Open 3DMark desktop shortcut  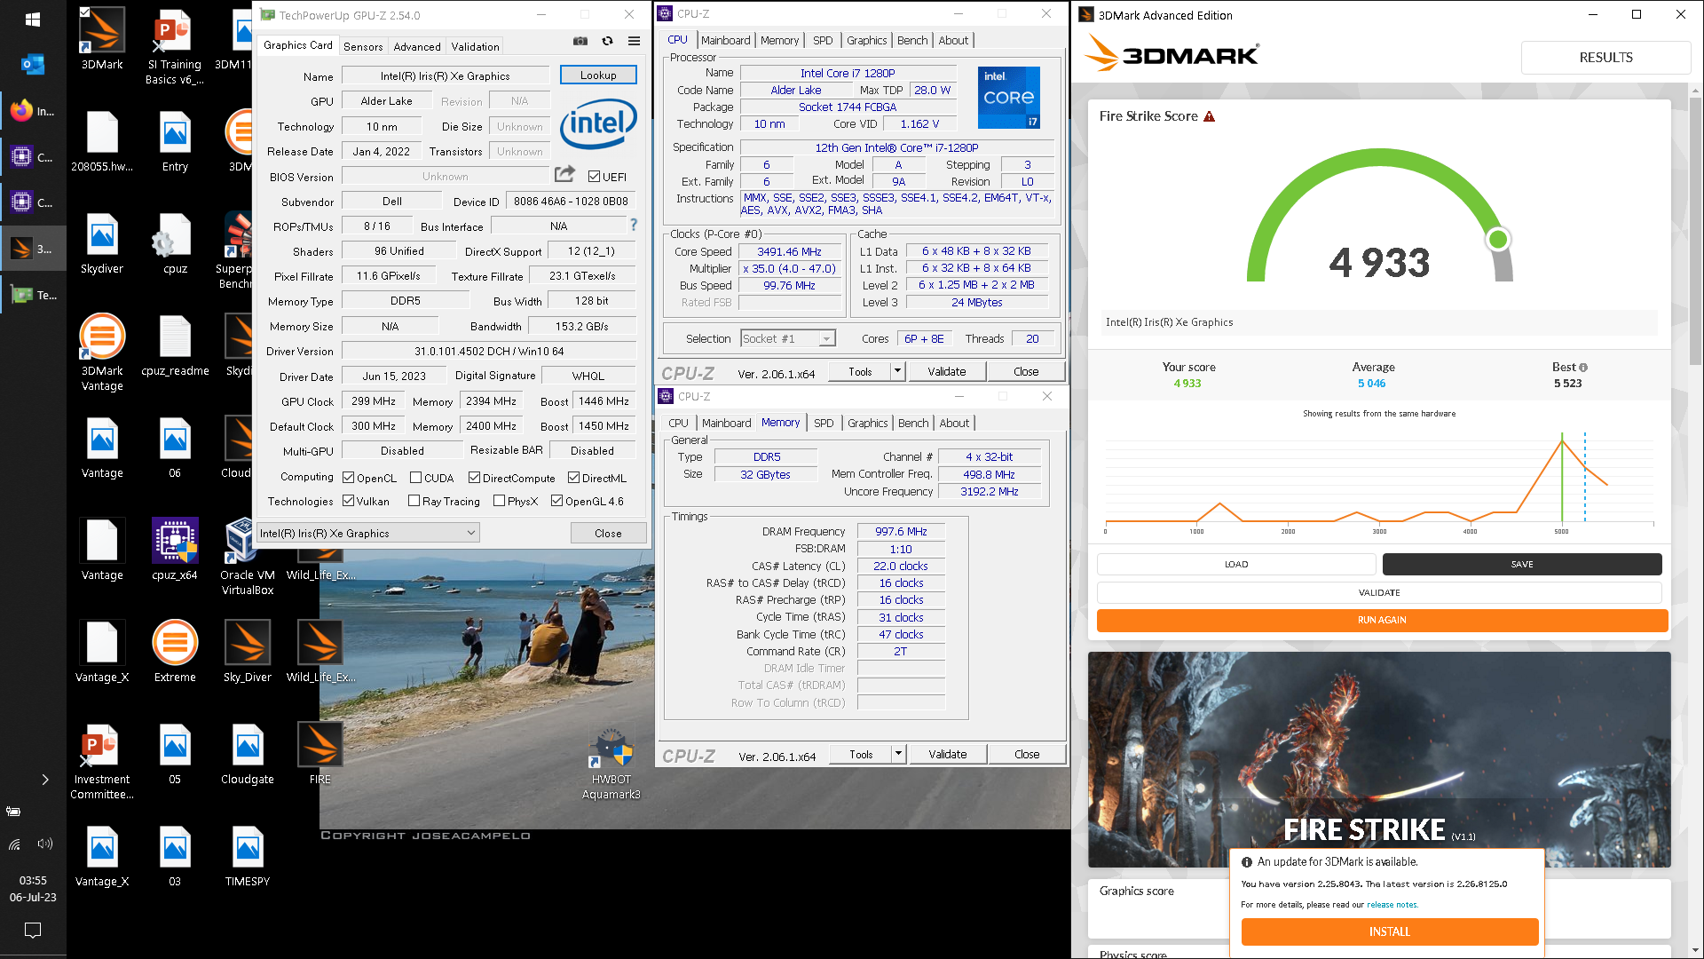(102, 39)
